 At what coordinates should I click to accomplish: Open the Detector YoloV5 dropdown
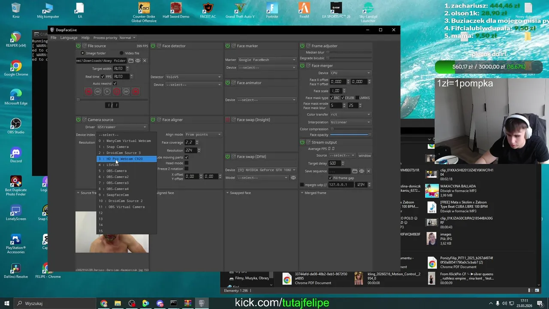point(193,77)
